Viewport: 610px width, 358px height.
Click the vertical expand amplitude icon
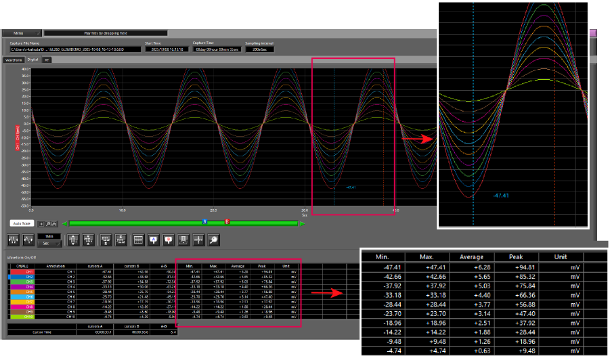(x=72, y=240)
